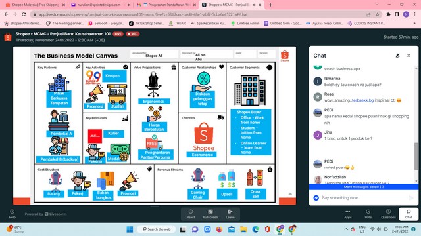Open the Apps menu
This screenshot has width=421, height=236.
[x=348, y=214]
